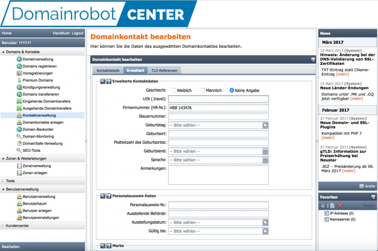Click the Steuernummer input field
Viewport: 378px width, 251px height.
218,117
